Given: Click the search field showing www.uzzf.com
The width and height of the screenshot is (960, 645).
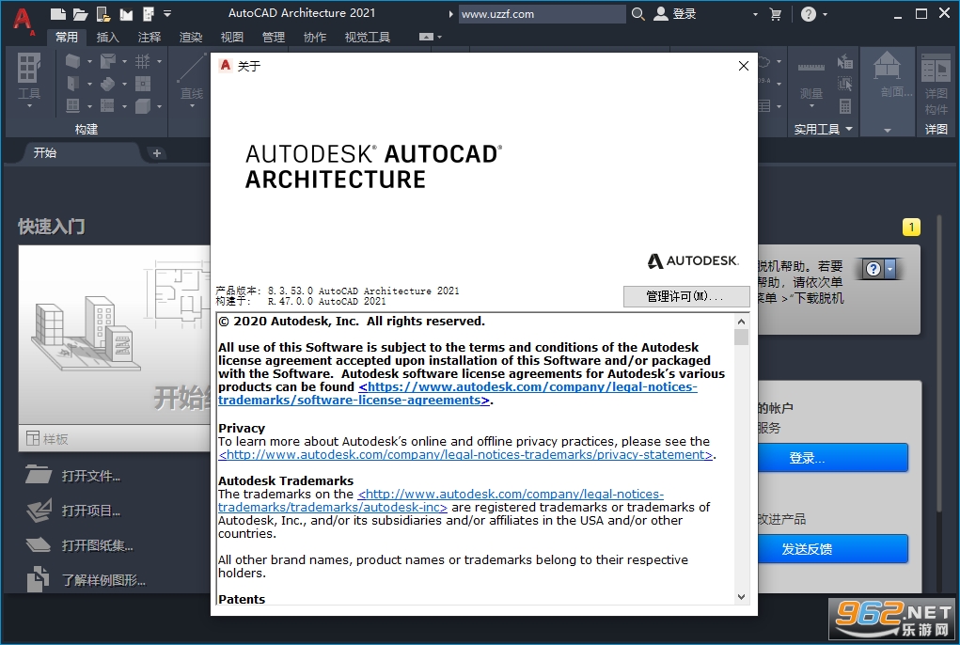Looking at the screenshot, I should tap(542, 13).
